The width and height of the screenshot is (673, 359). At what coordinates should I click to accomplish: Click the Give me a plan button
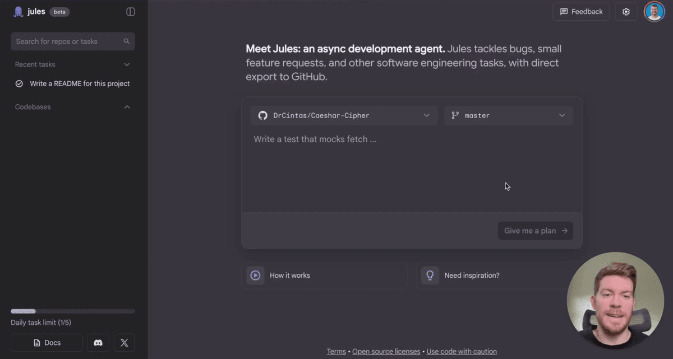tap(534, 230)
